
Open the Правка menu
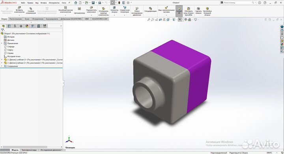tap(30, 3)
